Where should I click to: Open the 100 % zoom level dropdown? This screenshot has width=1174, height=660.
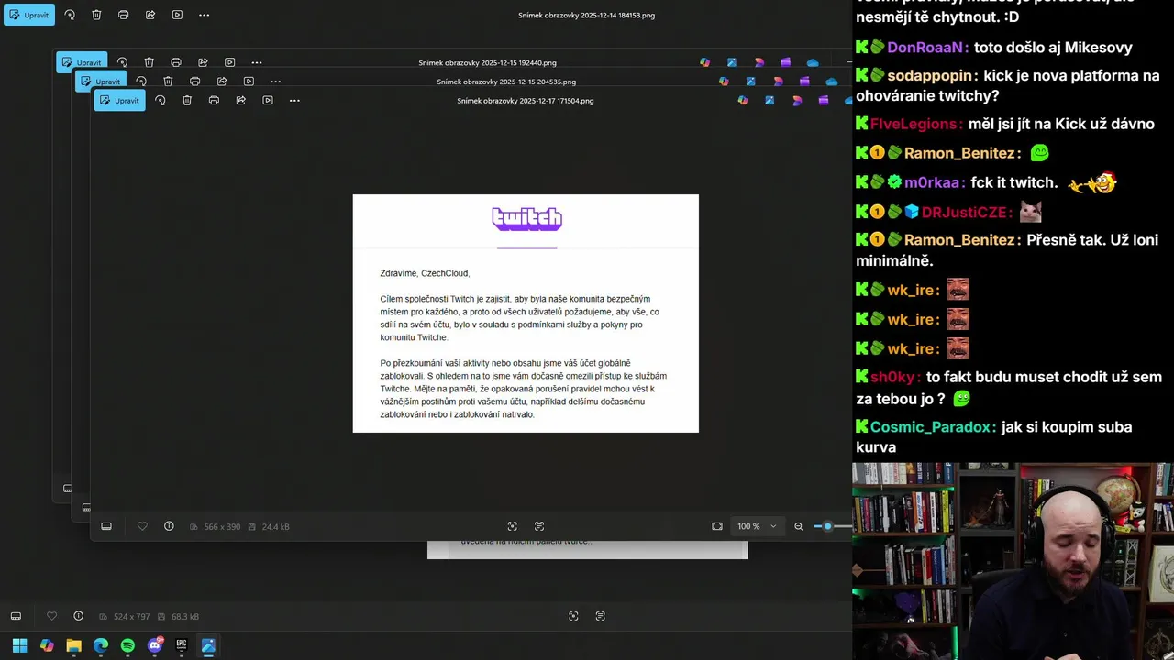[x=758, y=526]
